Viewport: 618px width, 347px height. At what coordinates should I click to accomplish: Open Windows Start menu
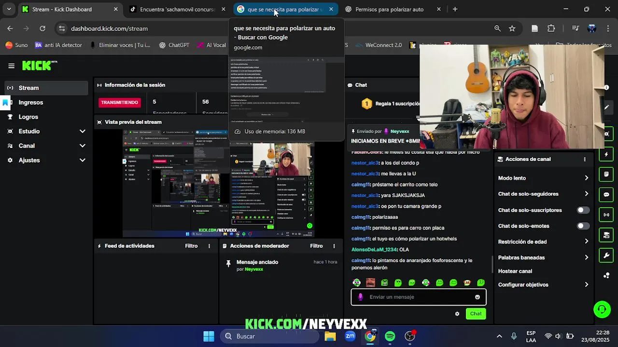pyautogui.click(x=209, y=336)
